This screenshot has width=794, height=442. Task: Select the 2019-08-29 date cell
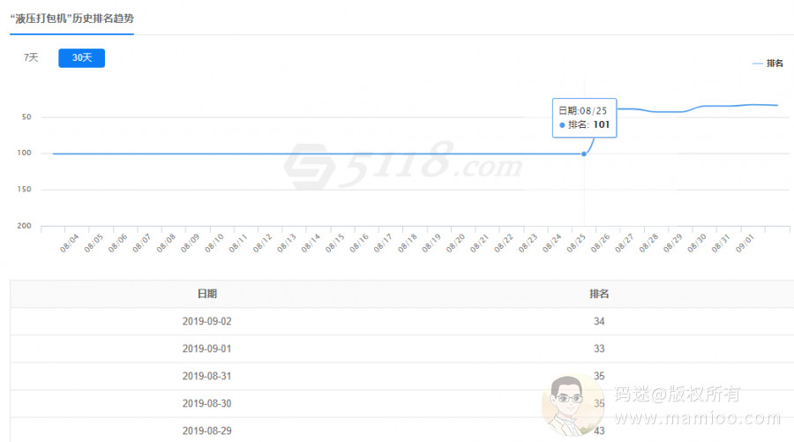pyautogui.click(x=207, y=430)
